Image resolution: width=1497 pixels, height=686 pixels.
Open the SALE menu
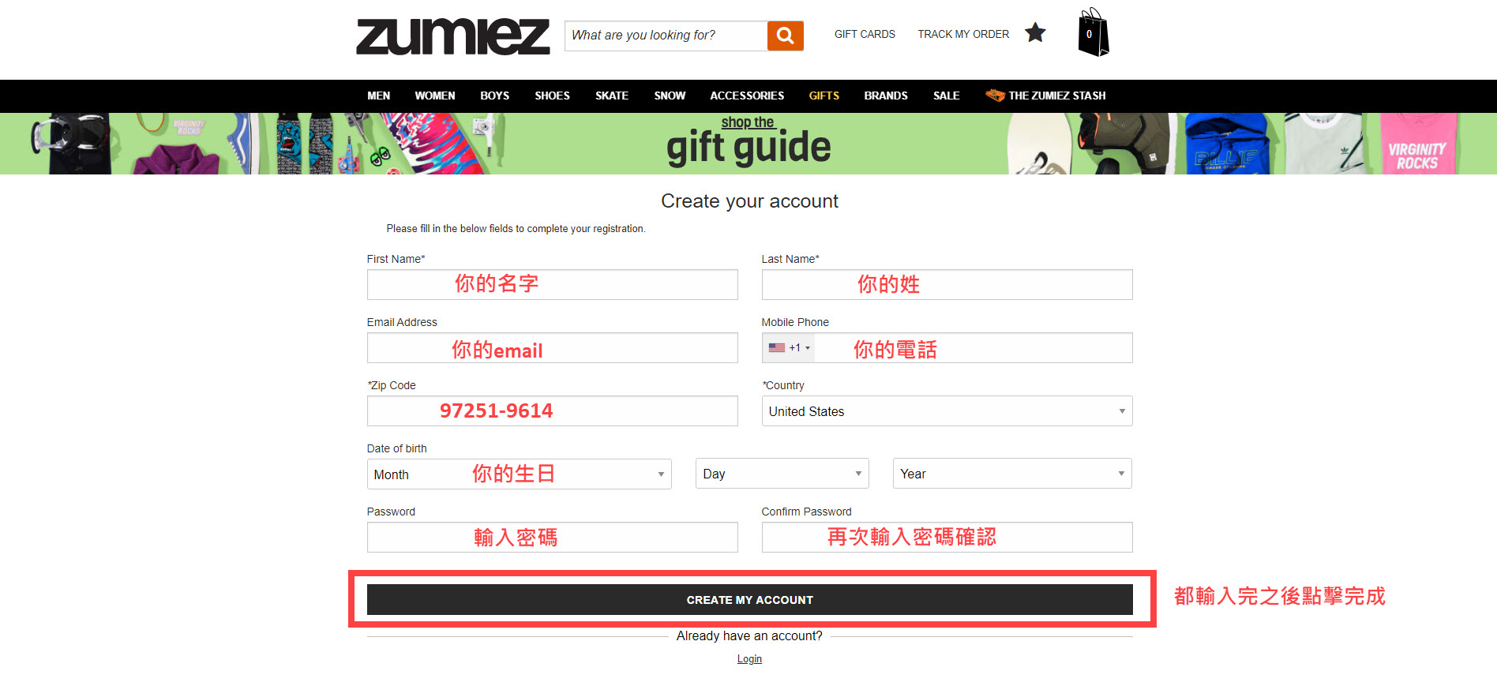[x=946, y=96]
